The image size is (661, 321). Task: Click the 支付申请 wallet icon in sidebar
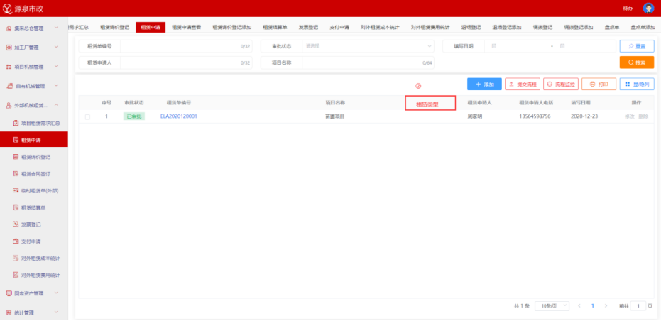pos(15,241)
